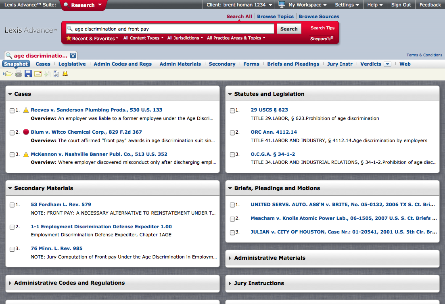Email results via the envelope icon
Viewport: 445px width, 304px height.
point(38,74)
